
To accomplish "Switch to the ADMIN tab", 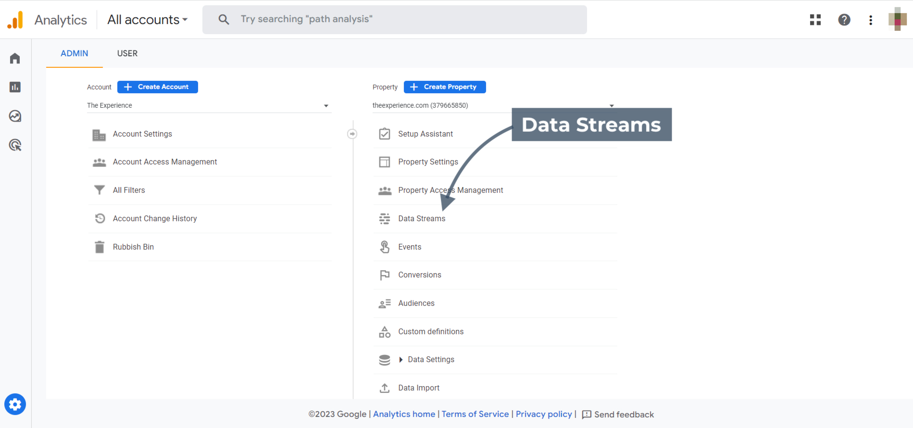I will click(75, 53).
